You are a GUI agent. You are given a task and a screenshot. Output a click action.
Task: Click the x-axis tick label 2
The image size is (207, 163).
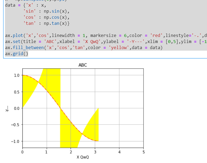click(x=71, y=152)
